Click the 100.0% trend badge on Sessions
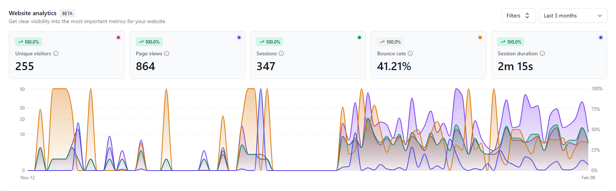The height and width of the screenshot is (191, 616). 269,42
